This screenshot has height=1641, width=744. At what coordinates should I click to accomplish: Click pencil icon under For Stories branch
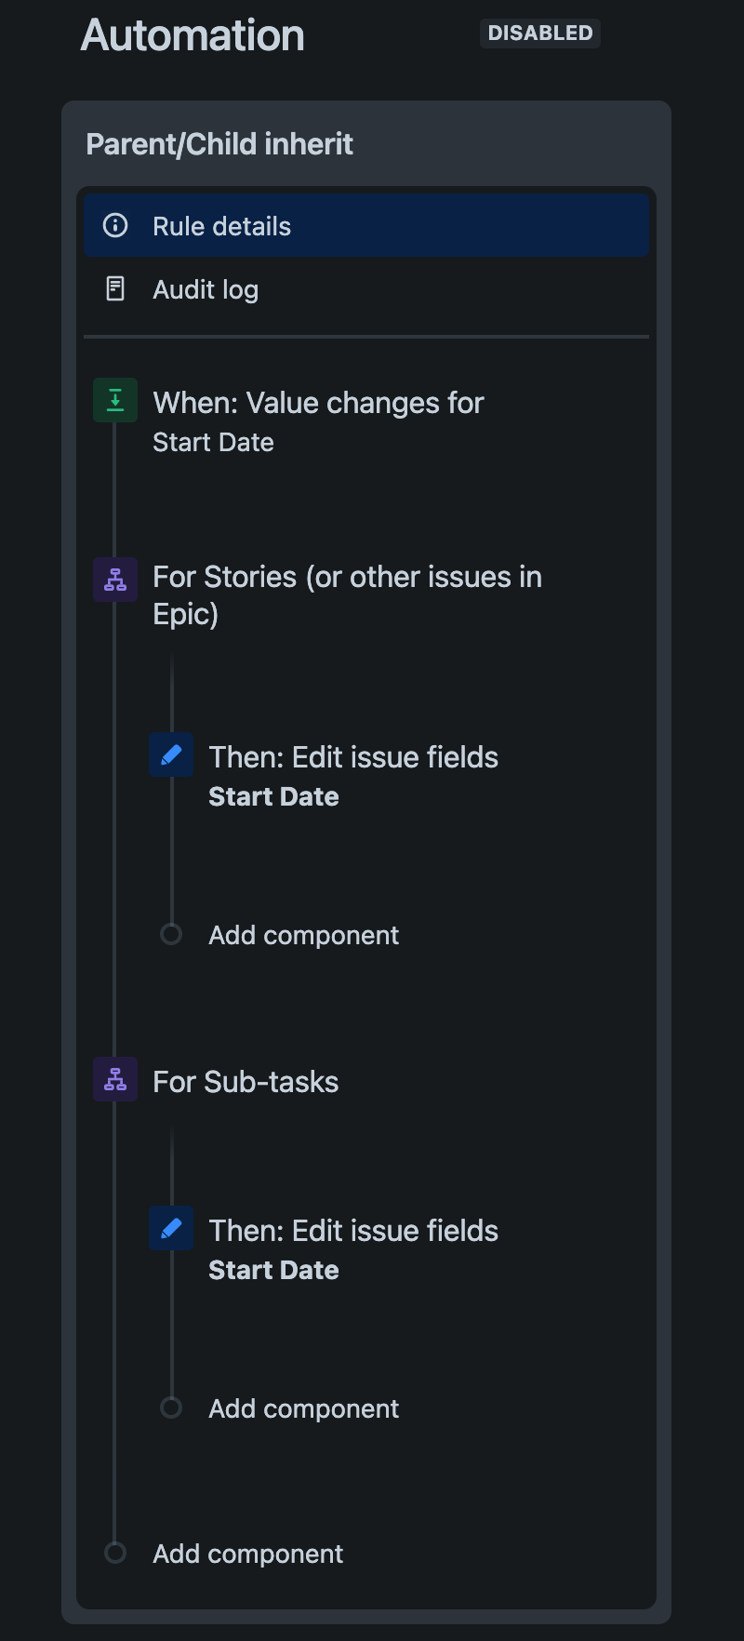(171, 754)
